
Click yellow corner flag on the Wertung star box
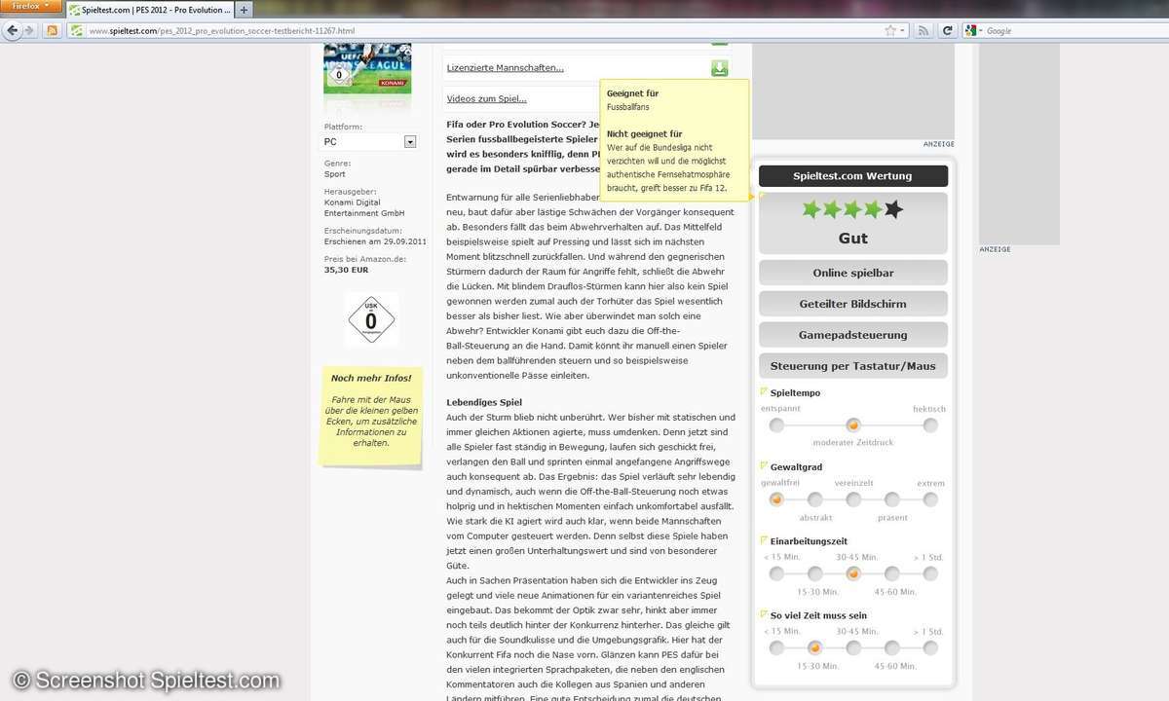[764, 196]
